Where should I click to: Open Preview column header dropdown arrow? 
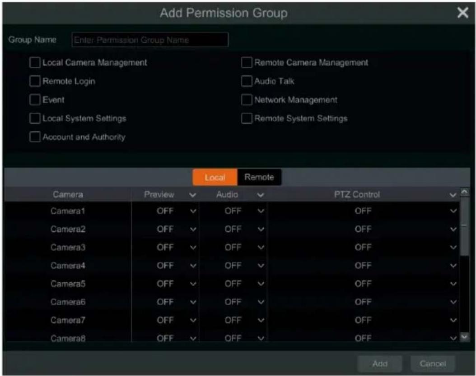(192, 195)
